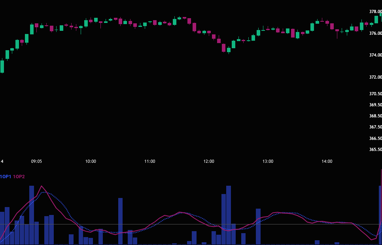Click the 1OP2 line peak after 09:05
382x245 pixels.
coord(42,186)
